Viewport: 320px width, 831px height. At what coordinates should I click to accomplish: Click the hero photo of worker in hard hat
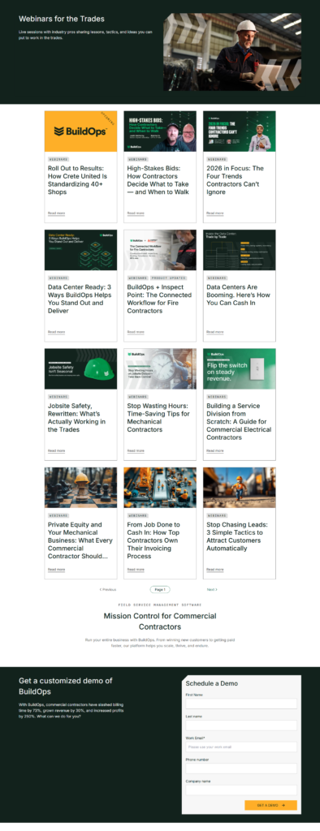(232, 53)
